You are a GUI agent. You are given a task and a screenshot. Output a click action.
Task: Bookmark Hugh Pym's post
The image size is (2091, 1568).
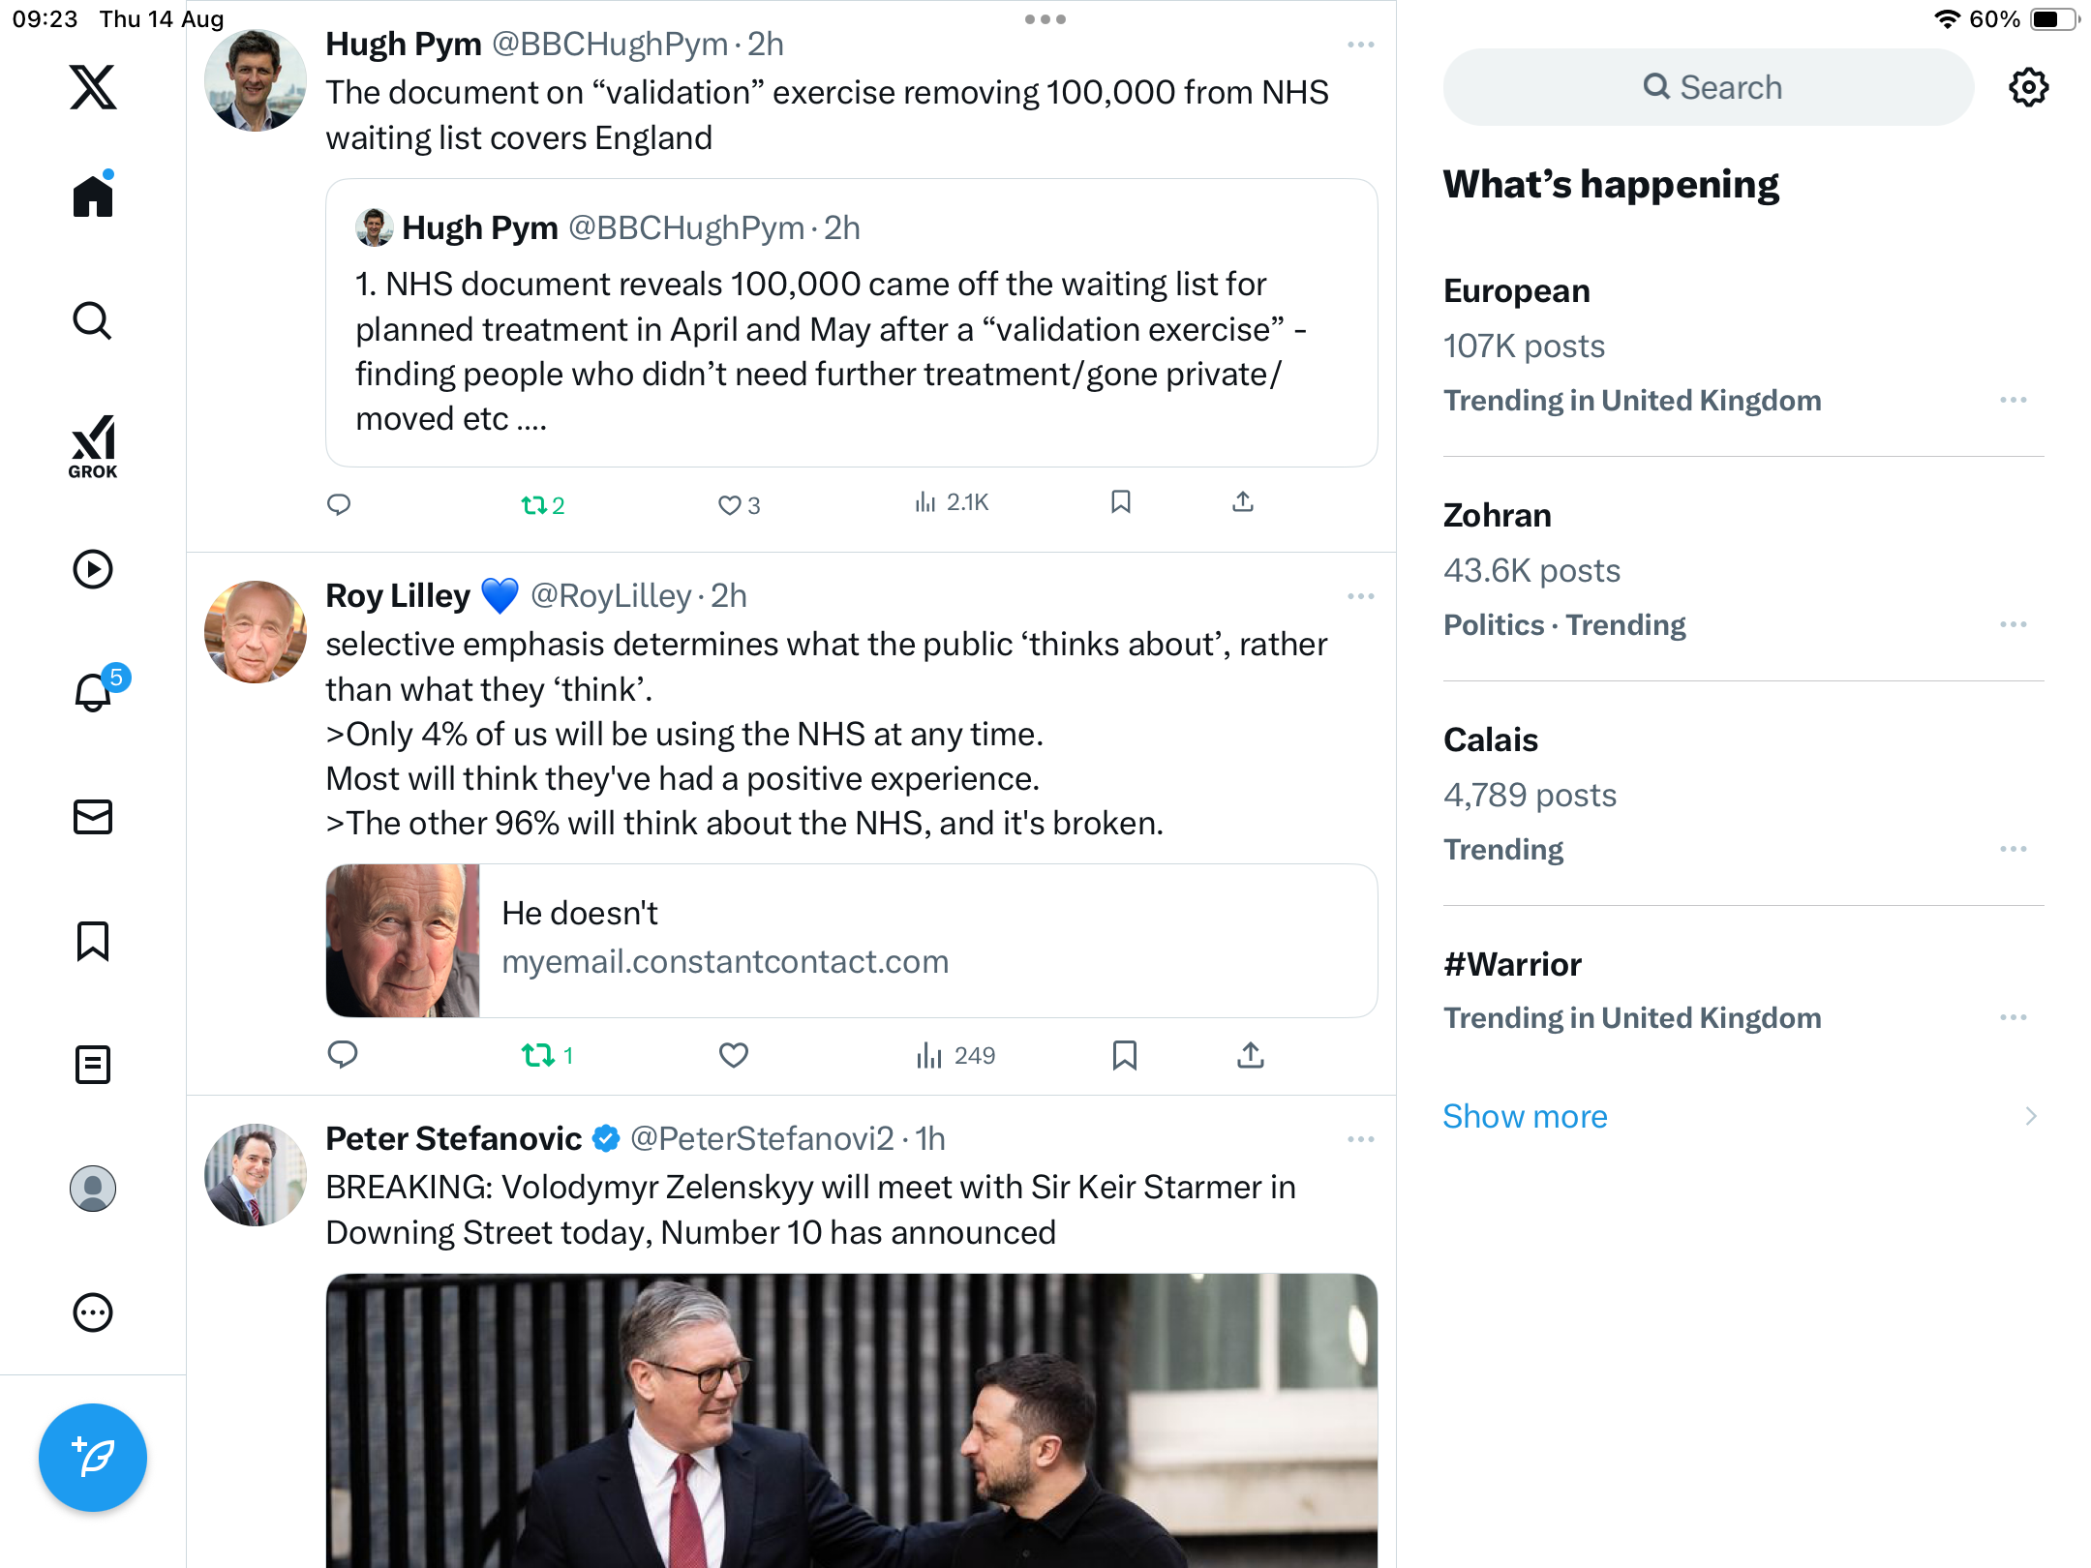point(1121,501)
